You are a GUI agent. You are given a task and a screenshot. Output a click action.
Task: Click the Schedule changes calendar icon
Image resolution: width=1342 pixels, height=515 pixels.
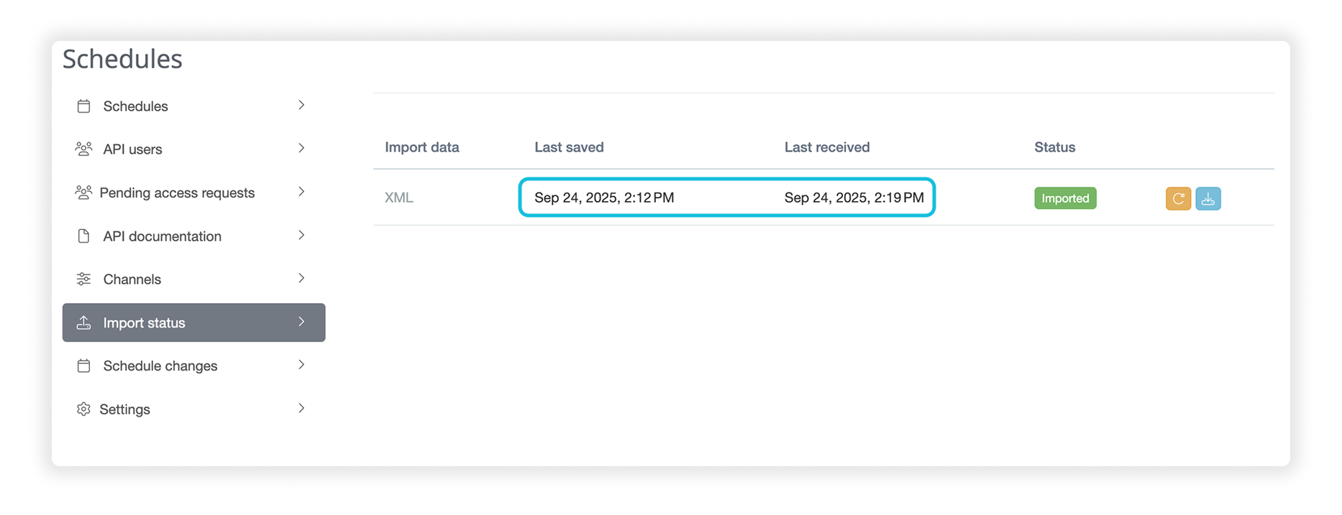pyautogui.click(x=84, y=366)
